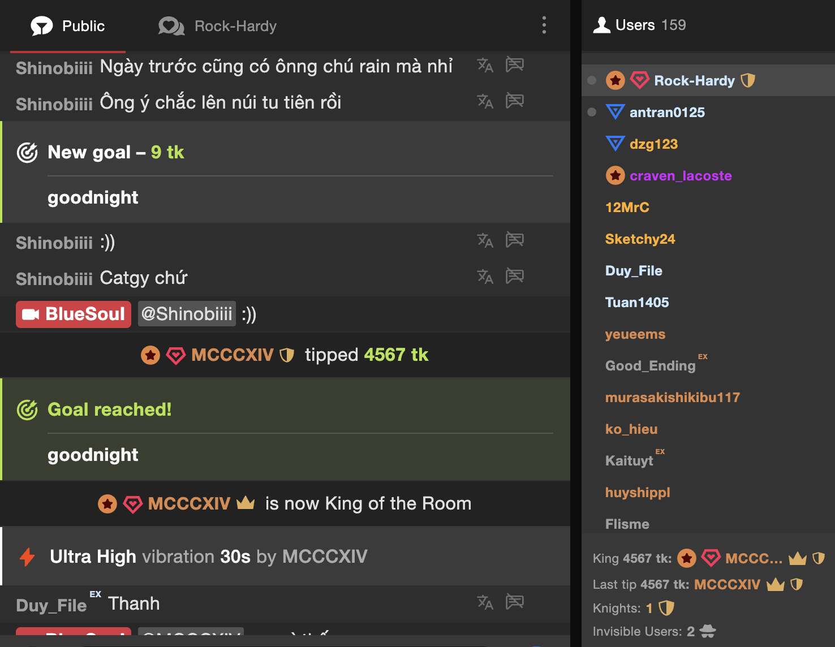Click Good_Ending in the users list
Screen dimensions: 835x647
[x=650, y=366]
